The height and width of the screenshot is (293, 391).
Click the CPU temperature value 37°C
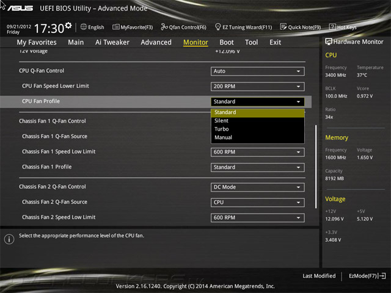pos(362,75)
